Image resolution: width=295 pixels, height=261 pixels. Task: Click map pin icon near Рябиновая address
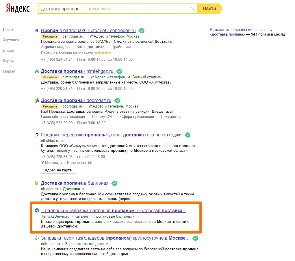(43, 162)
